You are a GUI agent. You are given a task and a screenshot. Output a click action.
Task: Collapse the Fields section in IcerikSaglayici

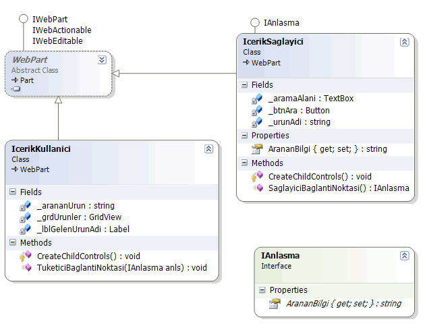point(245,85)
